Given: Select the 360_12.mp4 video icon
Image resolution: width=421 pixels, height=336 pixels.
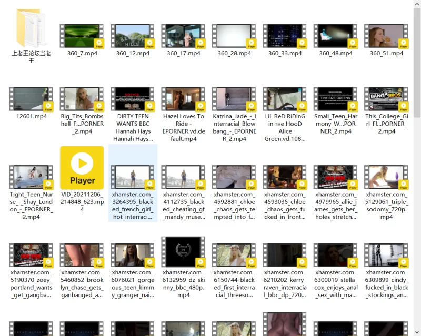Looking at the screenshot, I should tap(133, 36).
